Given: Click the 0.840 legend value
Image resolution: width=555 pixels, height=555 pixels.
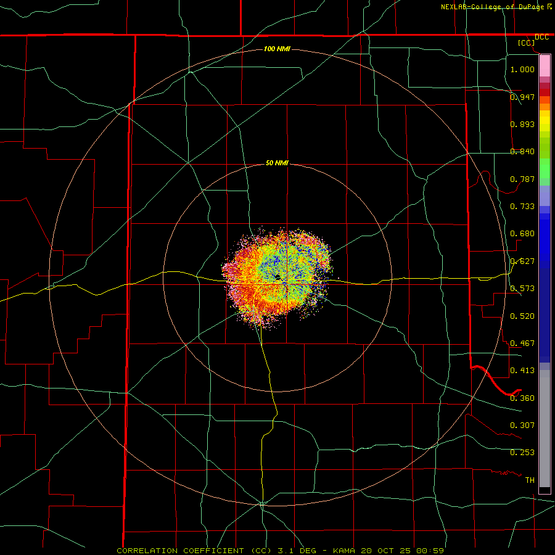Looking at the screenshot, I should tap(522, 151).
